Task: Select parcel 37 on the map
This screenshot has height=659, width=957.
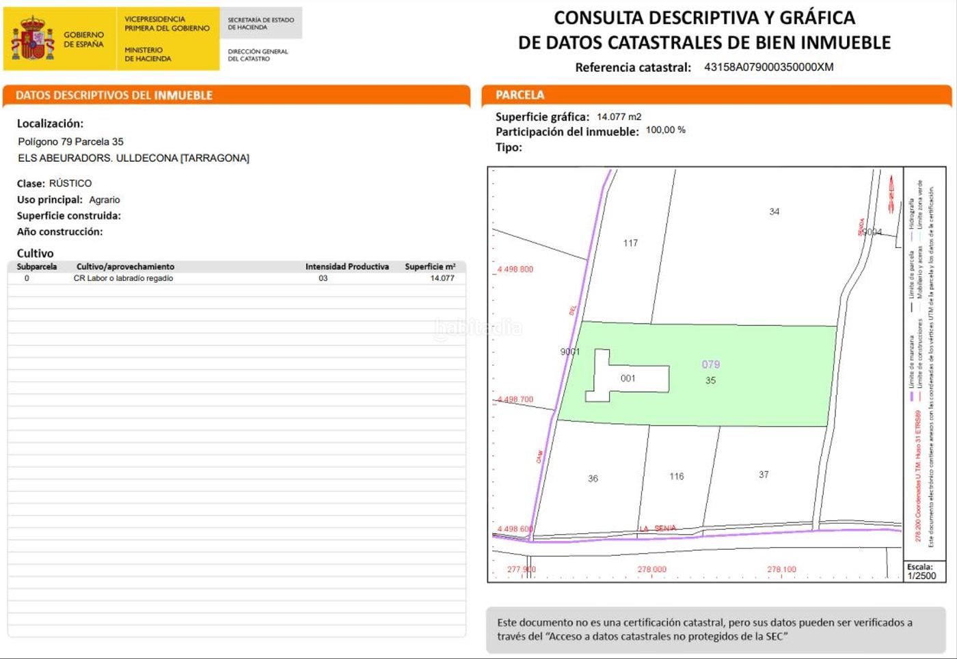Action: click(764, 475)
